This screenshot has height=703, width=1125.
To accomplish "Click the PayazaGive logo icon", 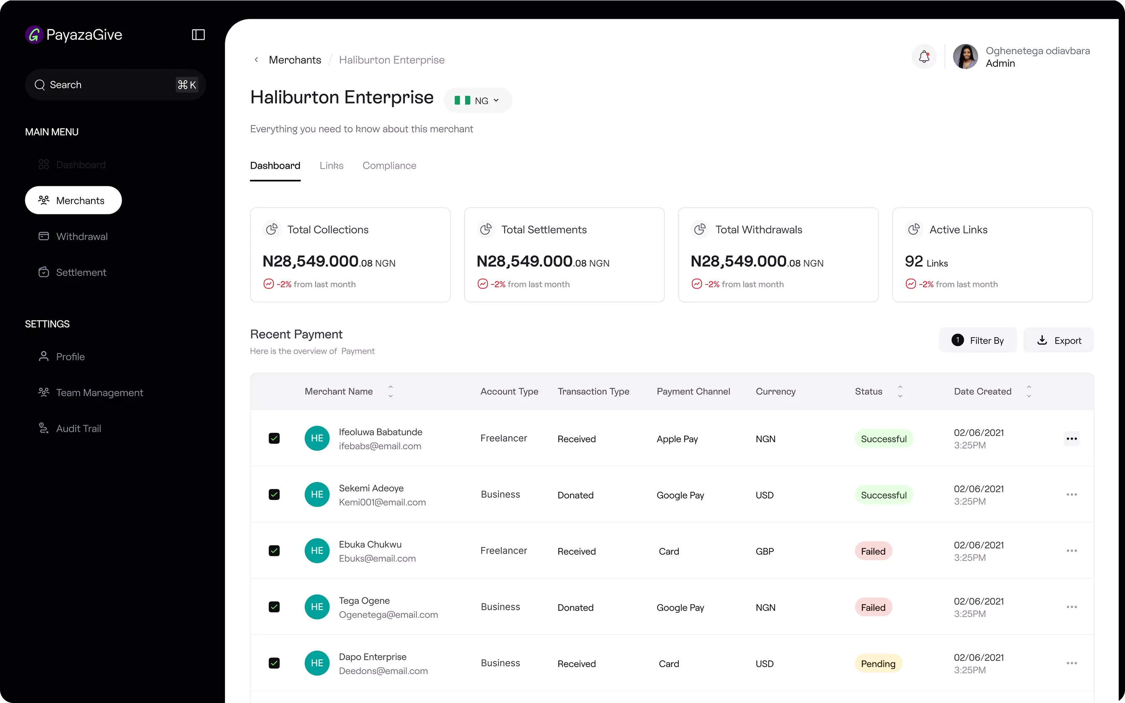I will coord(34,35).
